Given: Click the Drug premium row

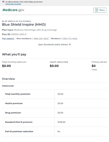Looking at the screenshot, I should click(54, 113).
